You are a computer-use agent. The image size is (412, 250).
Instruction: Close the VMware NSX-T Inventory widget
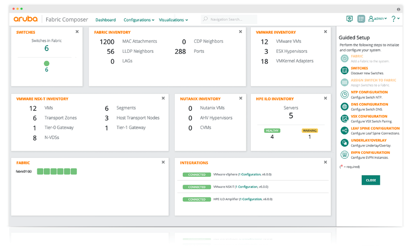163,98
